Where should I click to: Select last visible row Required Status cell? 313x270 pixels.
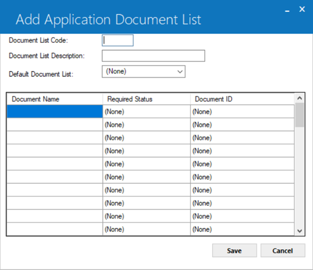point(146,229)
